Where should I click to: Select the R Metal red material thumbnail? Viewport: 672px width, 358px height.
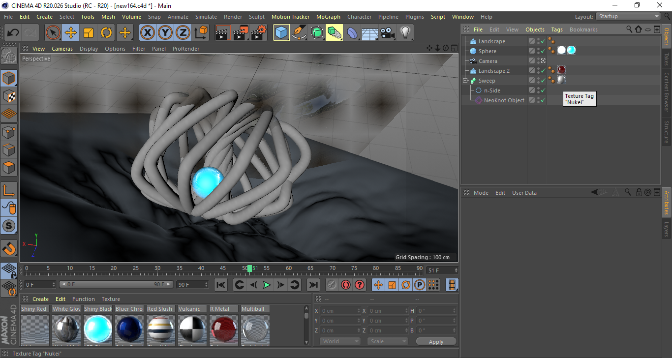tap(224, 329)
